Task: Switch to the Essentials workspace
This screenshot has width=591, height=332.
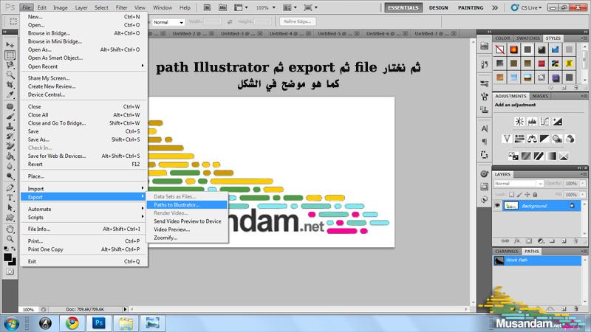Action: pyautogui.click(x=403, y=7)
